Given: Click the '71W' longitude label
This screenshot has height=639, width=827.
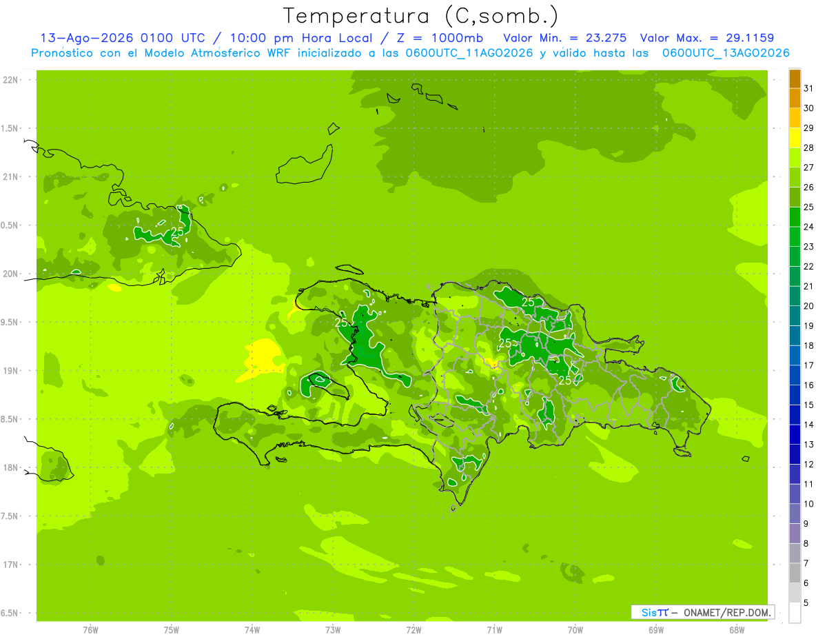Looking at the screenshot, I should [x=494, y=630].
